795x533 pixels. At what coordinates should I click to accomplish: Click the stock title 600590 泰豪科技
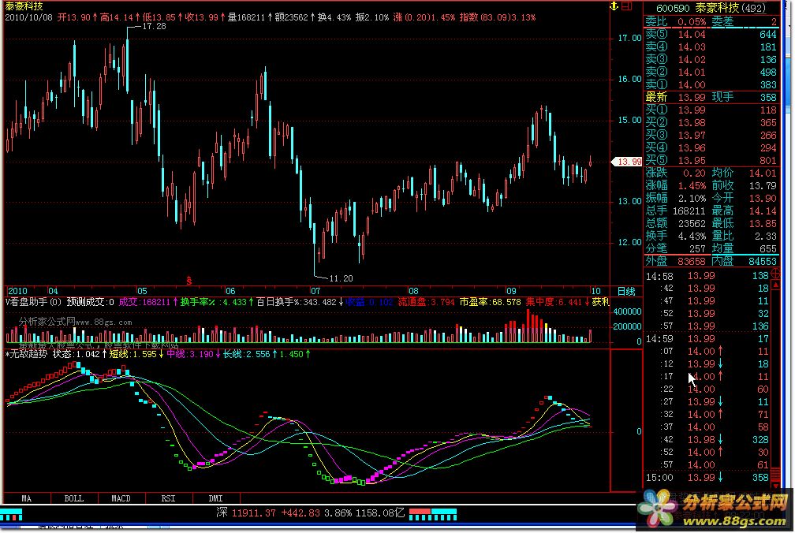click(x=711, y=8)
